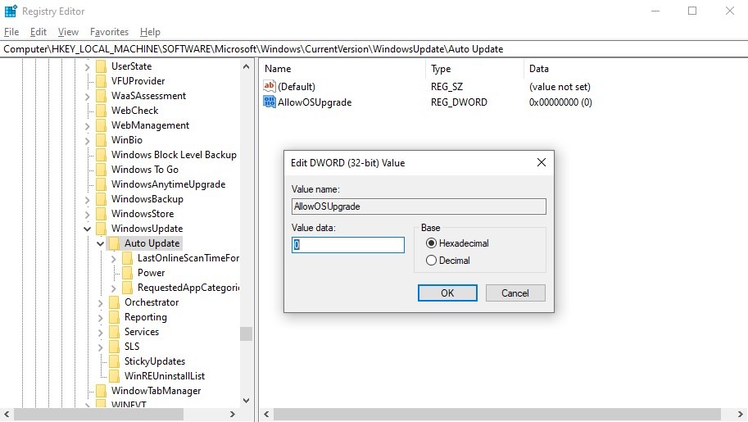
Task: Select the LastOnlineScanTimeFor folder icon
Action: coord(127,258)
